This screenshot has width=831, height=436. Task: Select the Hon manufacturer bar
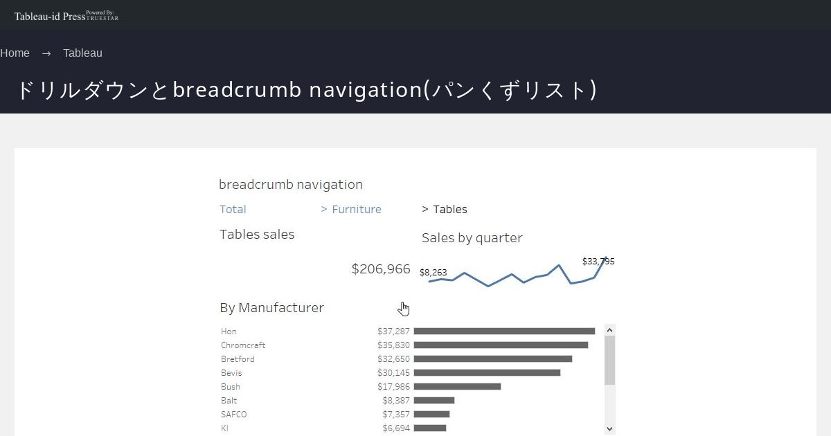(x=504, y=331)
